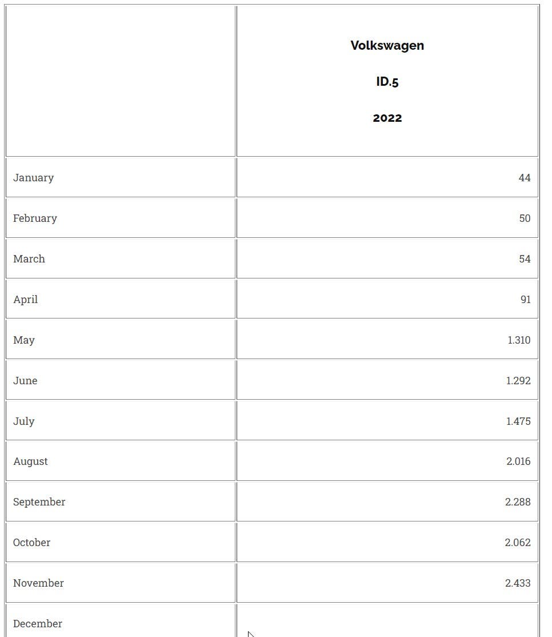Click the October value 2.062
This screenshot has height=637, width=552.
[517, 543]
